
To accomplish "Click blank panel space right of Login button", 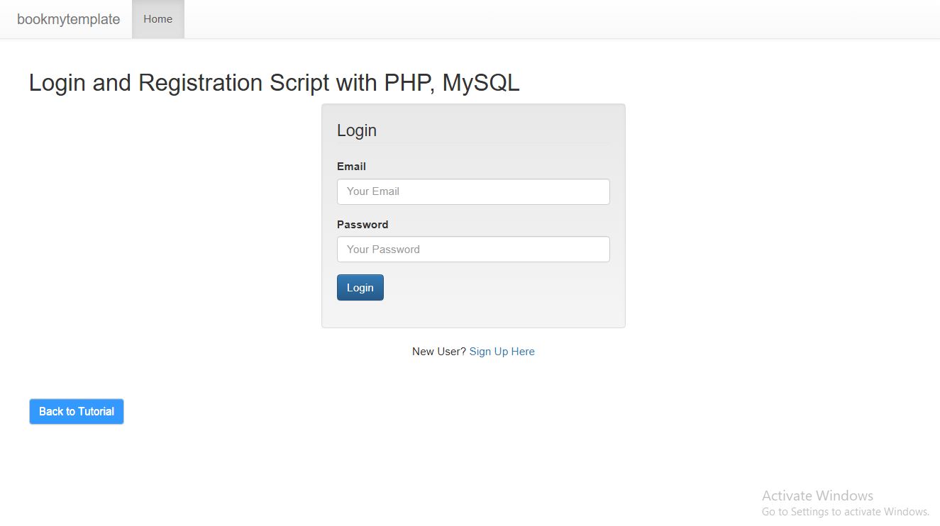I will [497, 288].
